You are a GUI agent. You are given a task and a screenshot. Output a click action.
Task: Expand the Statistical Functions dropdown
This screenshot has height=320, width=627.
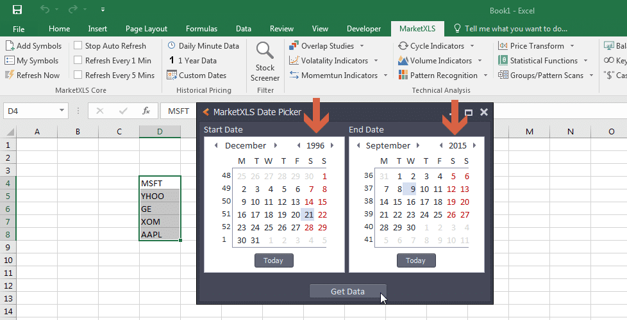pyautogui.click(x=585, y=61)
